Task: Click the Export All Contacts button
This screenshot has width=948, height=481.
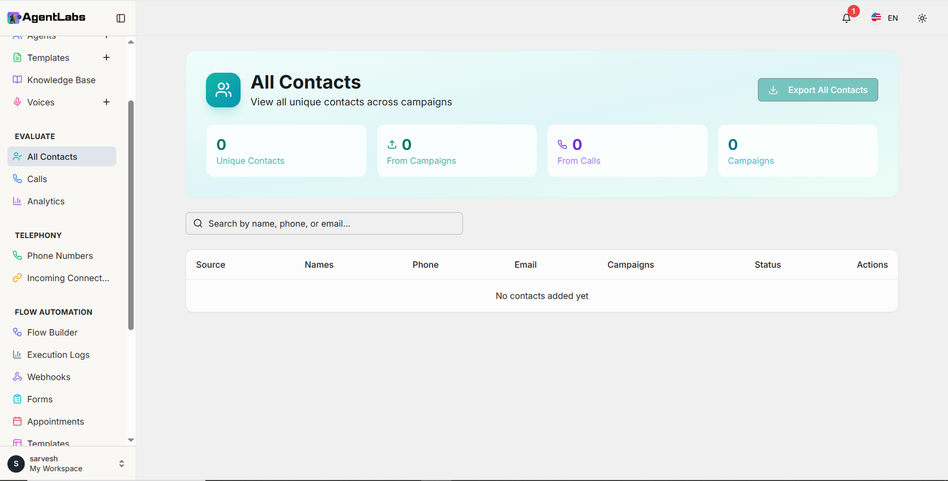Action: 818,89
